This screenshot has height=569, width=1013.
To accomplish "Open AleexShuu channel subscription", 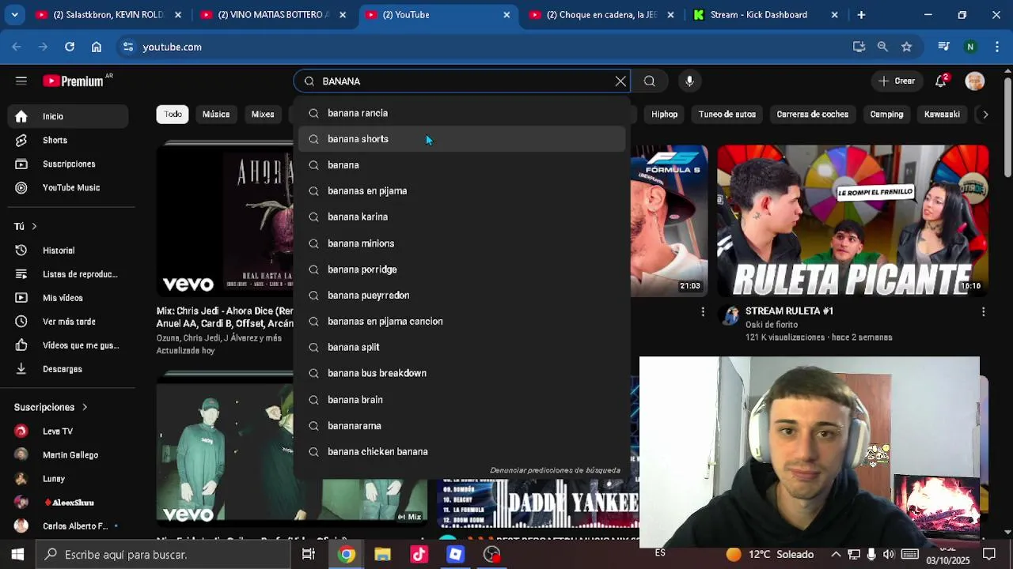I will tap(69, 503).
